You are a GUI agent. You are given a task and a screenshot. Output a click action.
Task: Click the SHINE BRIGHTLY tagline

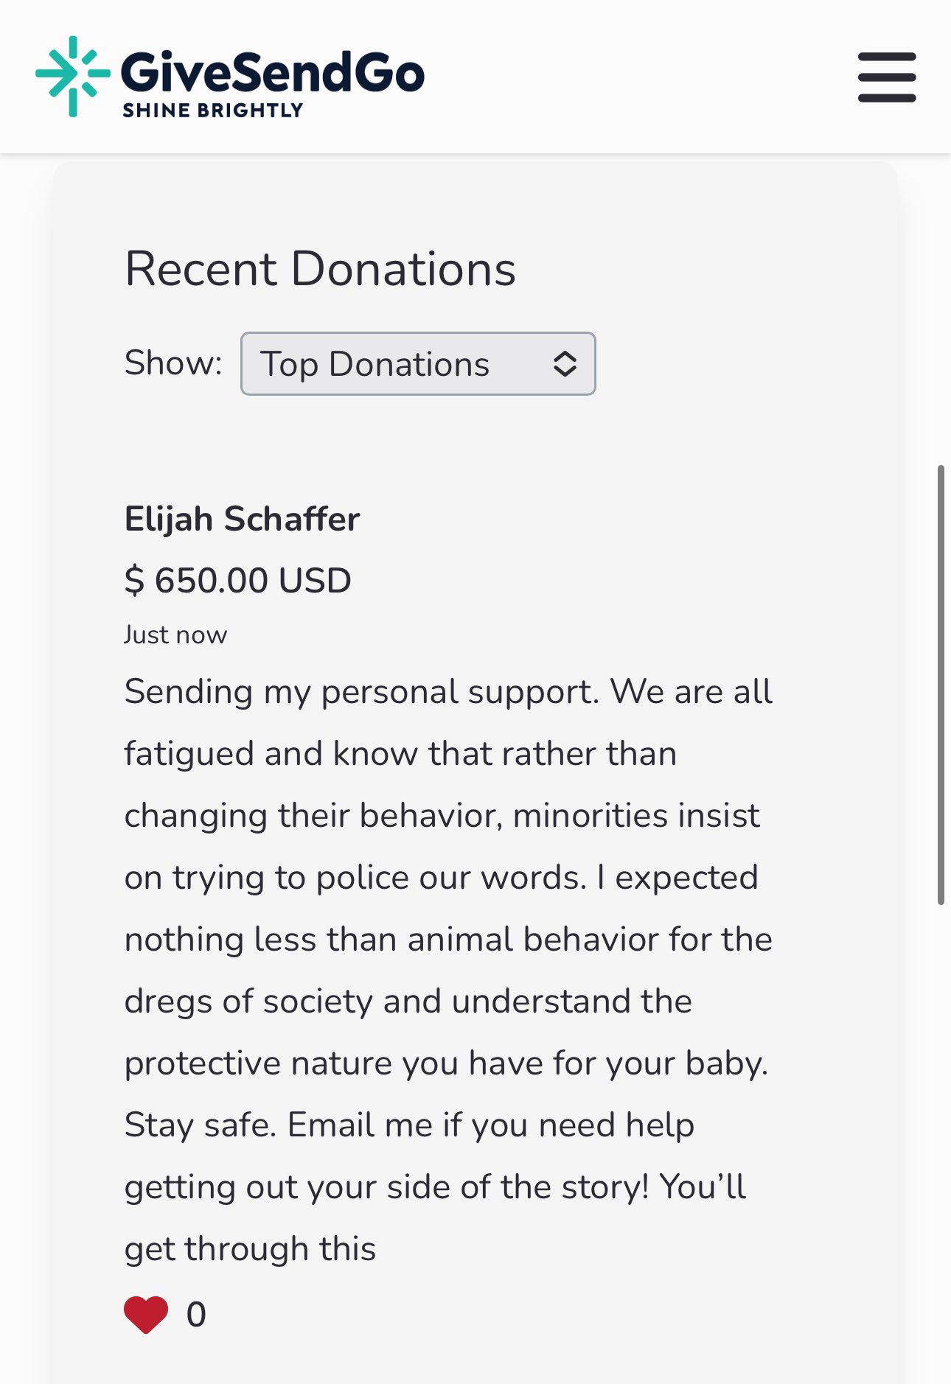coord(212,111)
